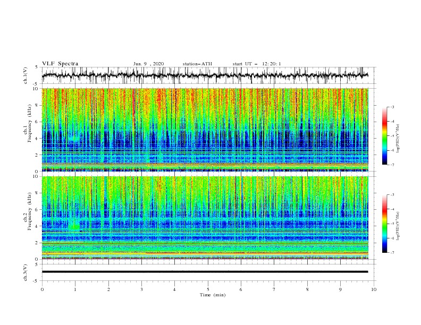Click the "2" kHz tick on the ch.2 frequency axis
Screen dimensions: 421x325
37,243
